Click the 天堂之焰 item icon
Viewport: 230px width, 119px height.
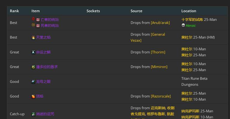(x=33, y=37)
